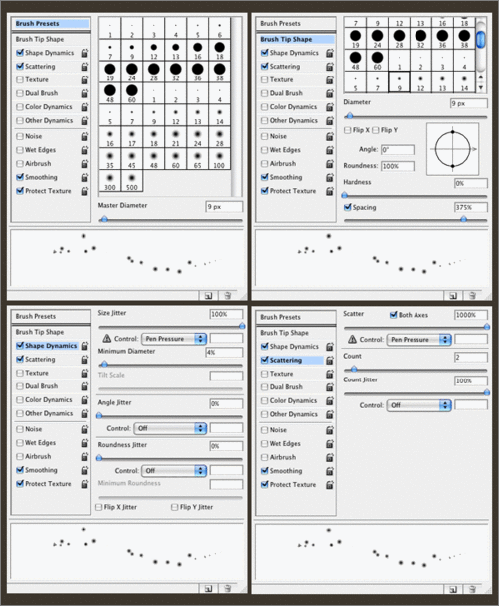This screenshot has height=606, width=499.
Task: Click the Angle input field
Action: point(398,150)
